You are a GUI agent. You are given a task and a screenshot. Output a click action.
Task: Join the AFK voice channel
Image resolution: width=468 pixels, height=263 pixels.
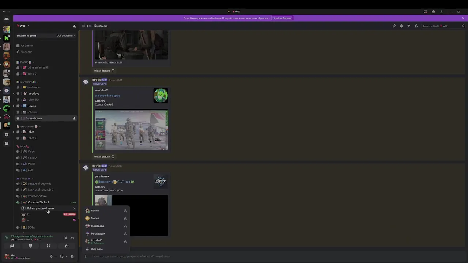(46, 170)
